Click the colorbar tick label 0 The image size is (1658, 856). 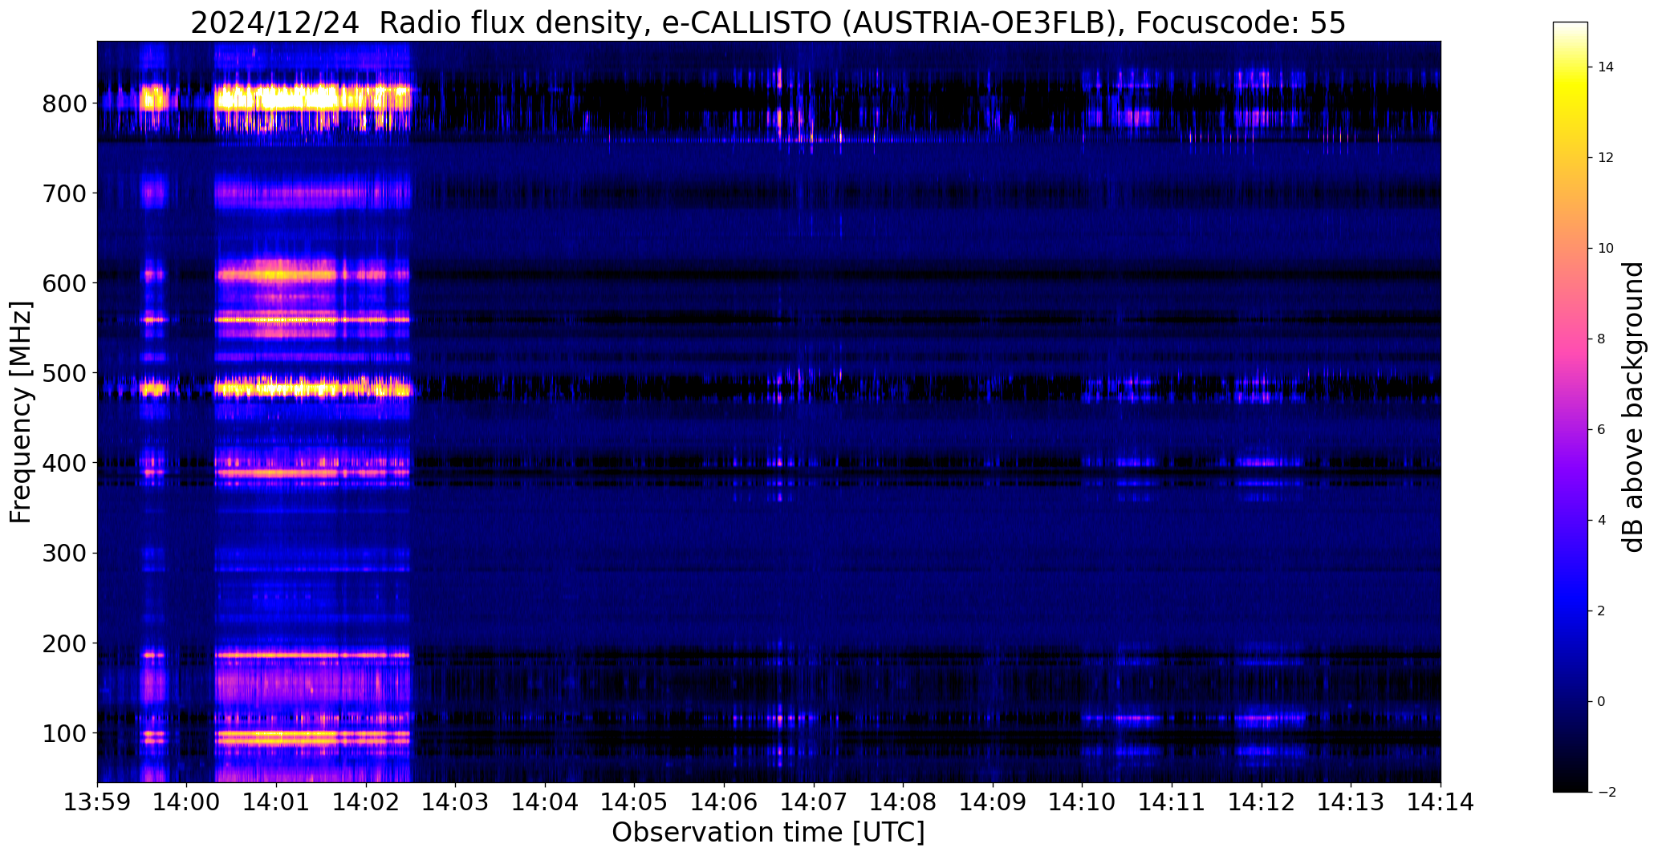[x=1601, y=702]
